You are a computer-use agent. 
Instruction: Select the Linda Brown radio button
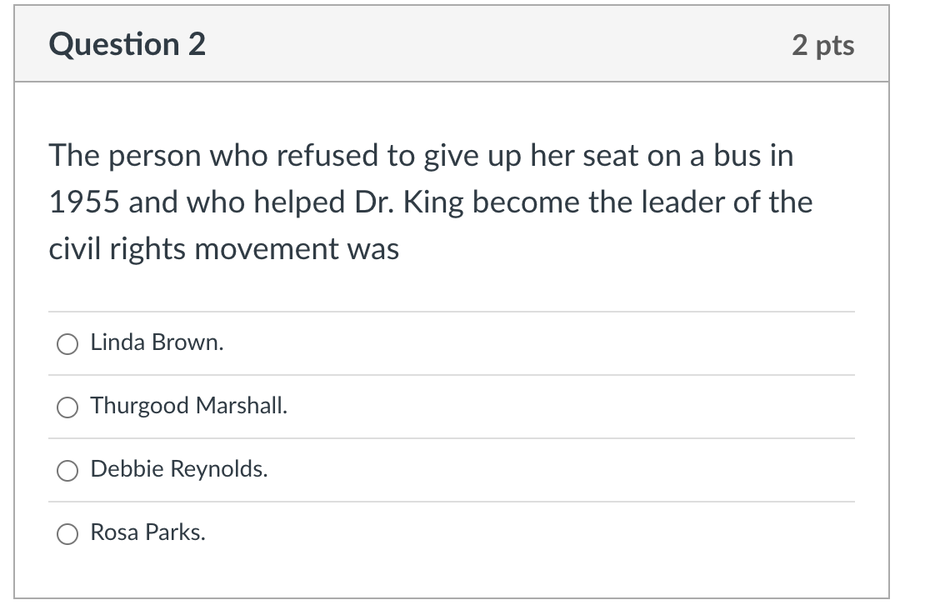point(67,344)
